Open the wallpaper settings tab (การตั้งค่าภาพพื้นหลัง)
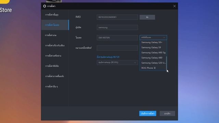The height and width of the screenshot is (123, 219). click(55, 76)
